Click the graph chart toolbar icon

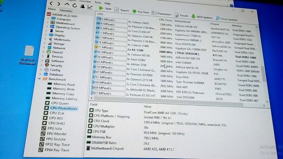click(x=90, y=7)
